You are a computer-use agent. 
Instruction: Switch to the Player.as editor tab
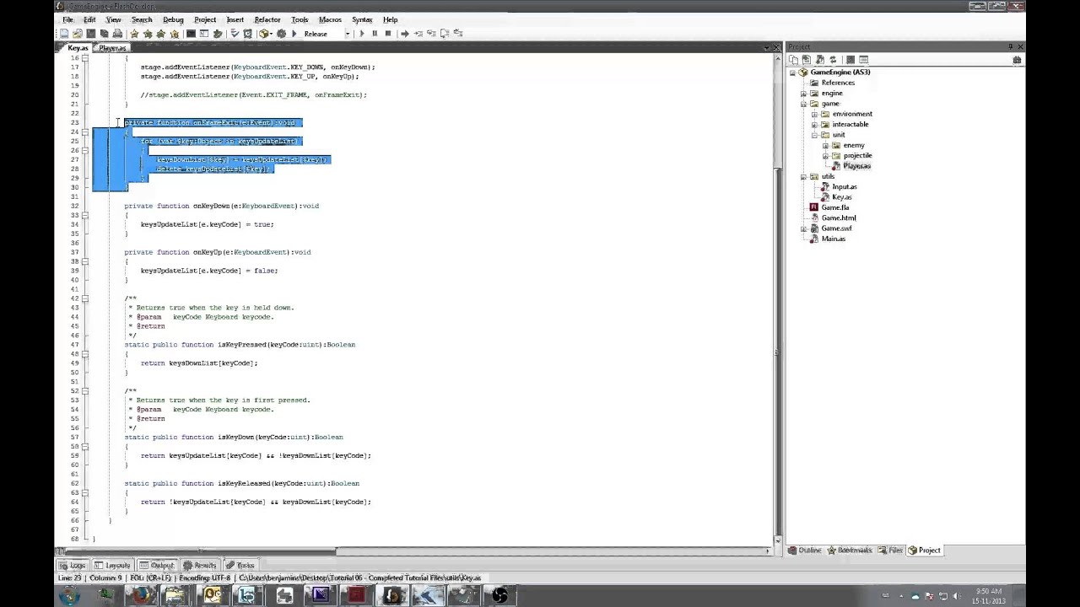(x=112, y=48)
